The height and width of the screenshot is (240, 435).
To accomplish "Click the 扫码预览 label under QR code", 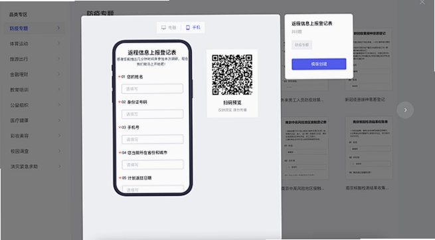I will [x=232, y=102].
